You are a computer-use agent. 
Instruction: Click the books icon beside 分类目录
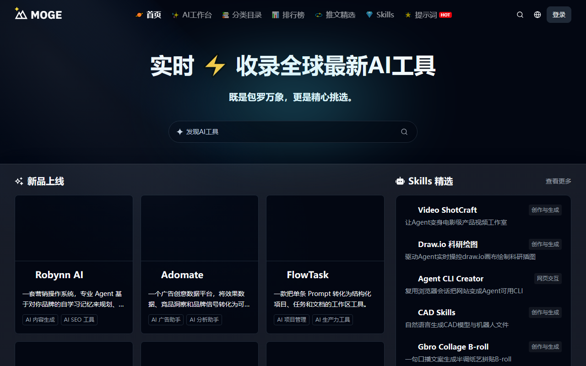pos(225,15)
